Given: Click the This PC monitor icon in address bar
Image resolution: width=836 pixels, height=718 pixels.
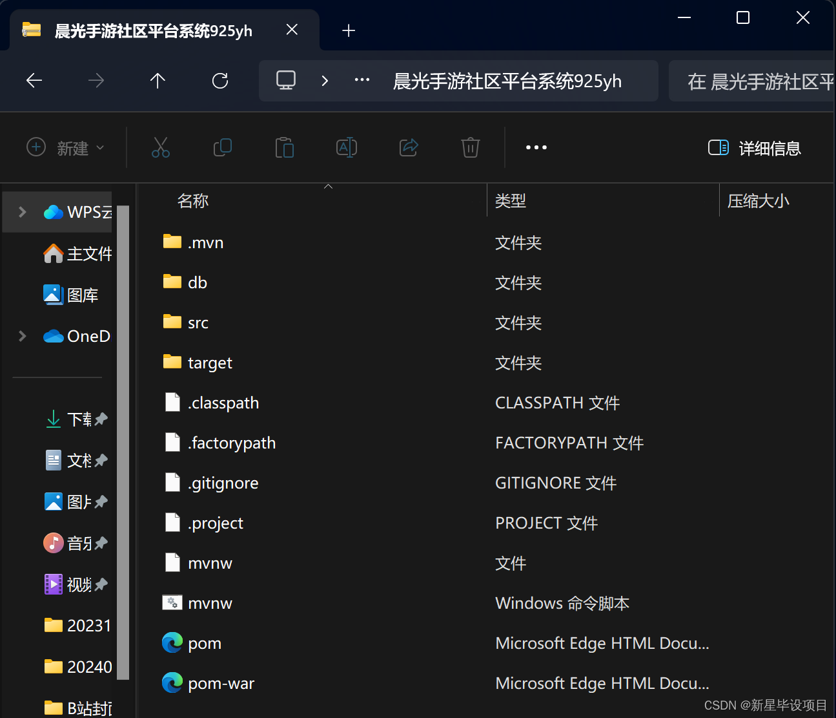Looking at the screenshot, I should click(286, 80).
